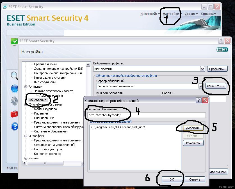Select Предупреждения и уведомления under Служебные программы
This screenshot has height=189, width=235.
[x=58, y=122]
